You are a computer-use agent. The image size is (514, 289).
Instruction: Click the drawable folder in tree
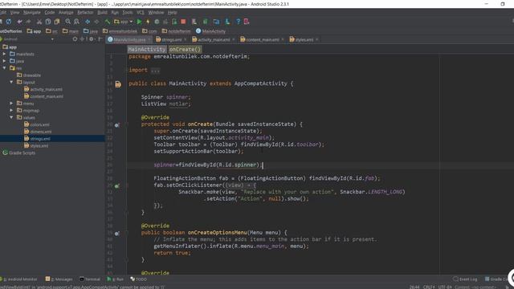(x=29, y=75)
